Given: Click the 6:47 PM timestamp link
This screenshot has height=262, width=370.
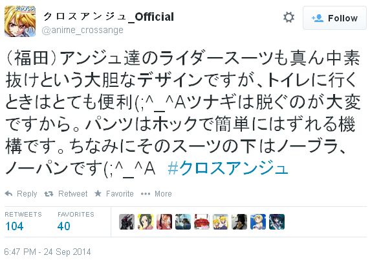Looking at the screenshot, I should [47, 252].
